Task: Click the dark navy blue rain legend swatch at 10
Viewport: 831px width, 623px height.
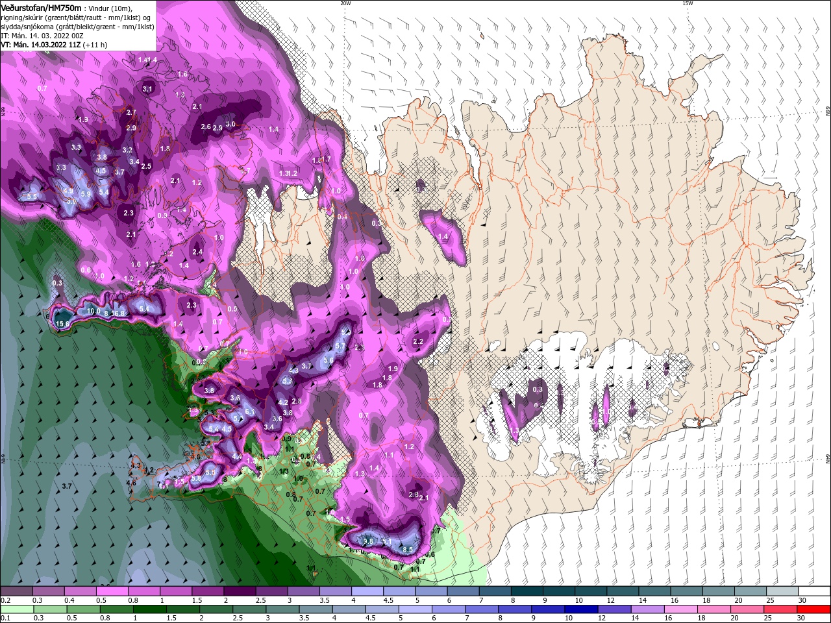Action: 580,609
